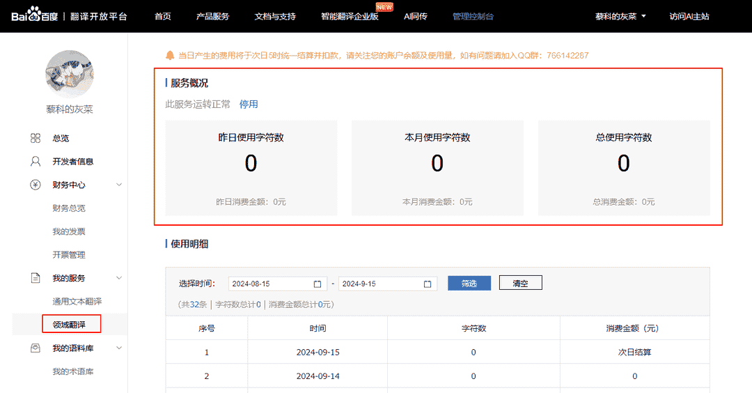Click the orange notification bell icon
752x393 pixels.
click(x=170, y=55)
